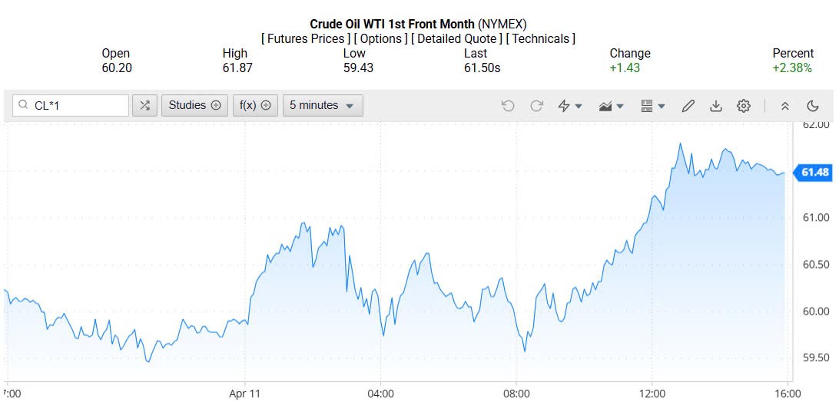This screenshot has width=839, height=402.
Task: View the Technicals link
Action: [x=540, y=39]
